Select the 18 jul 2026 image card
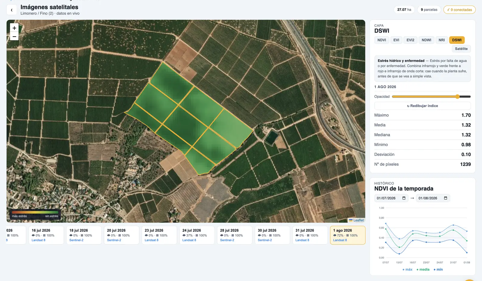Viewport: 482px width, 281px height. point(84,235)
